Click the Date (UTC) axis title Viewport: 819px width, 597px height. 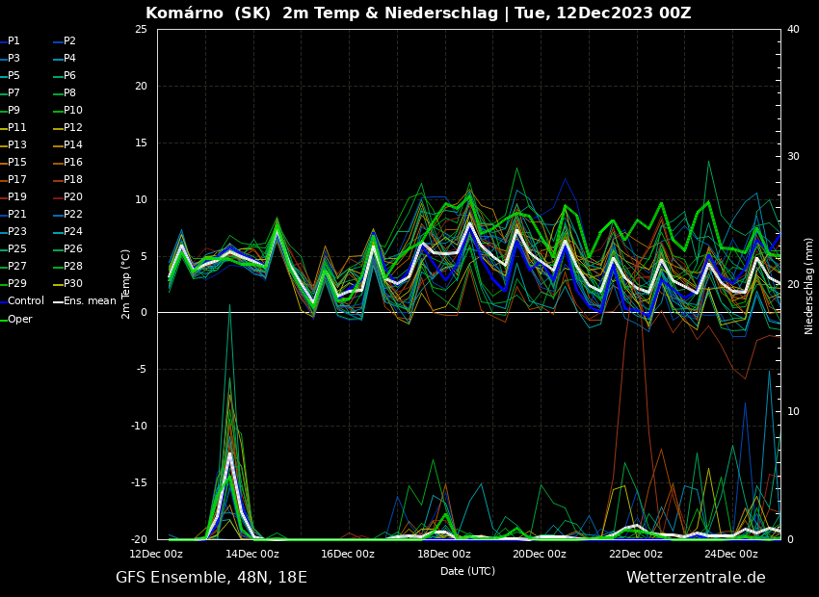click(x=467, y=571)
